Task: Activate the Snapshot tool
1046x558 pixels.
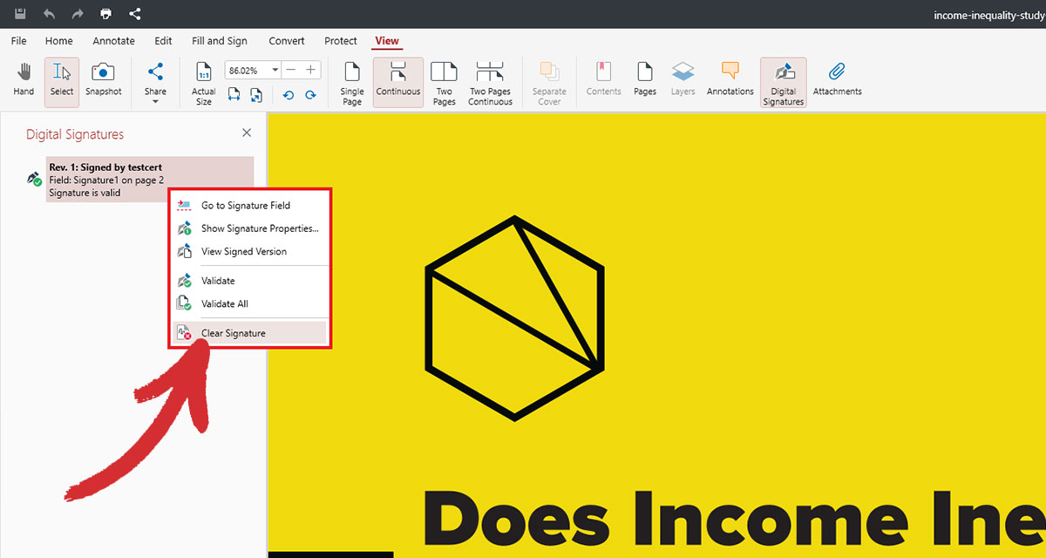Action: pos(103,81)
